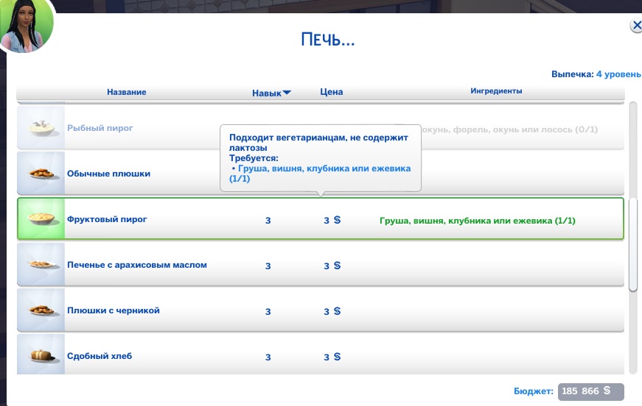Viewport: 642px width, 406px height.
Task: Click the Выпечка 4 уровень skill label
Action: tap(591, 74)
